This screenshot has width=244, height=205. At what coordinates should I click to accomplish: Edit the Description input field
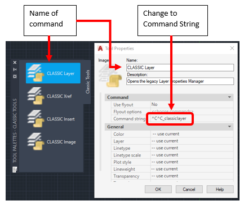(180, 81)
